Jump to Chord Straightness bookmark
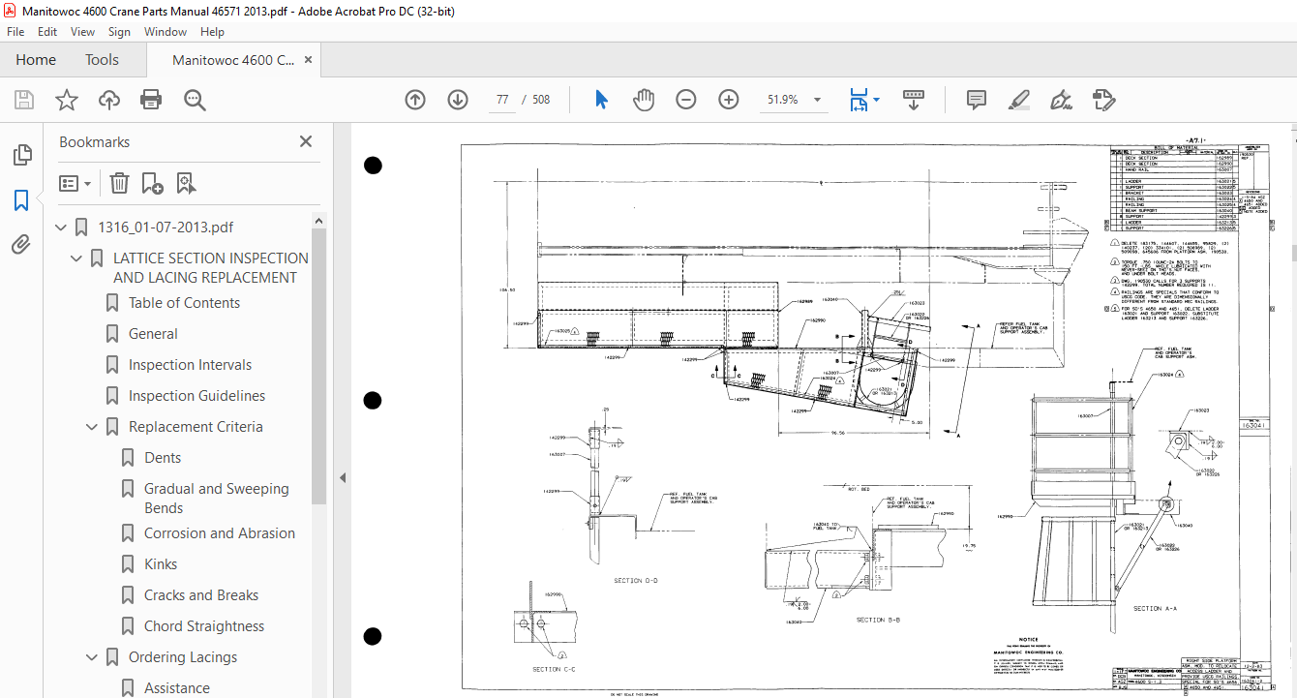The width and height of the screenshot is (1297, 698). coord(204,626)
